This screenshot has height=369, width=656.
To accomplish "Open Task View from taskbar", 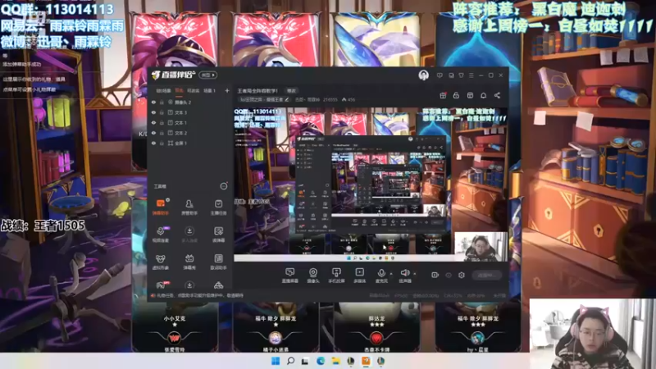I will point(305,361).
